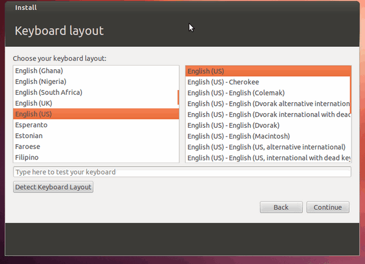Select highlighted English (US) in left list
The image size is (365, 264).
point(34,114)
